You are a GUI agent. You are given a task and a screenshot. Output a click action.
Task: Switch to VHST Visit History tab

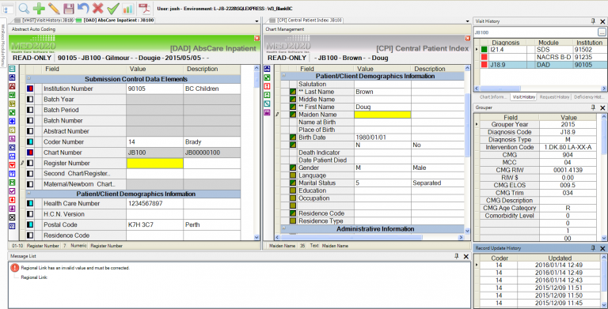pyautogui.click(x=44, y=20)
